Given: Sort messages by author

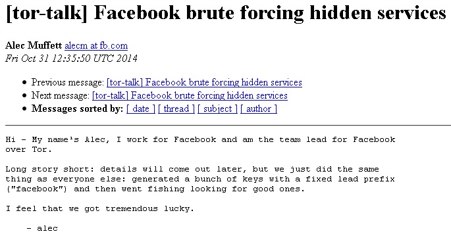Looking at the screenshot, I should [259, 108].
